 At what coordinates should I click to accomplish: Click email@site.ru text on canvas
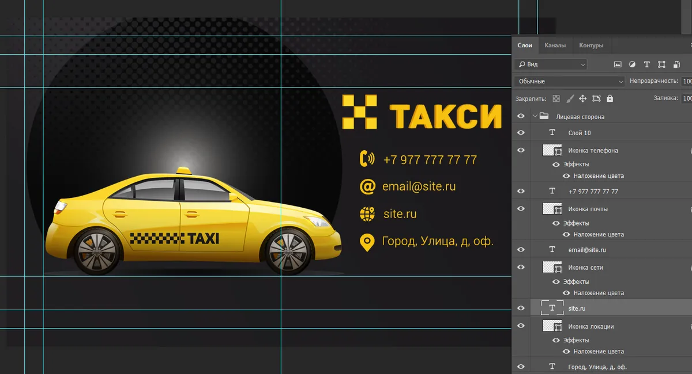(x=419, y=186)
